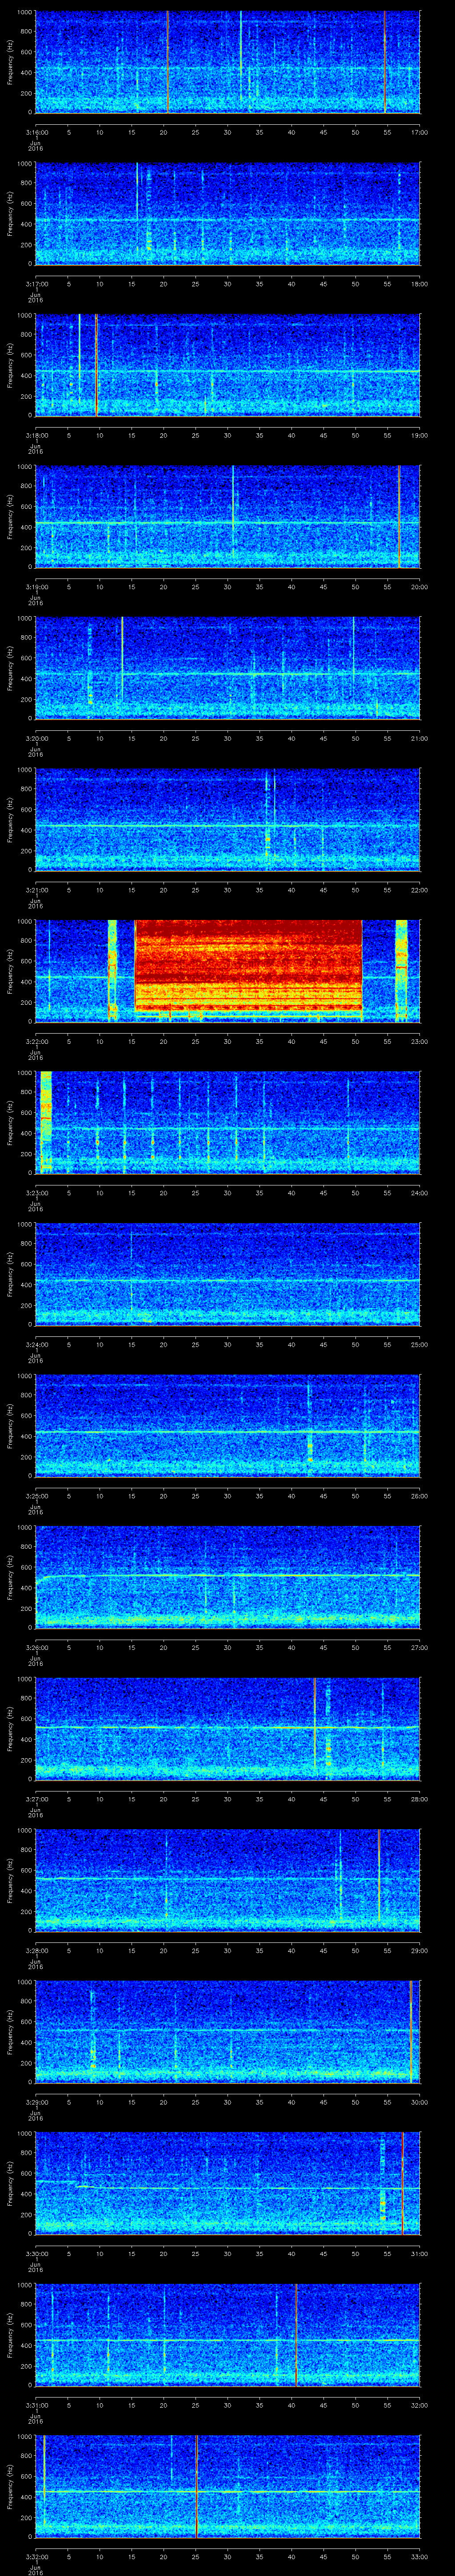The image size is (455, 2576).
Task: Select the 31:00 end time label
Action: pos(419,2253)
